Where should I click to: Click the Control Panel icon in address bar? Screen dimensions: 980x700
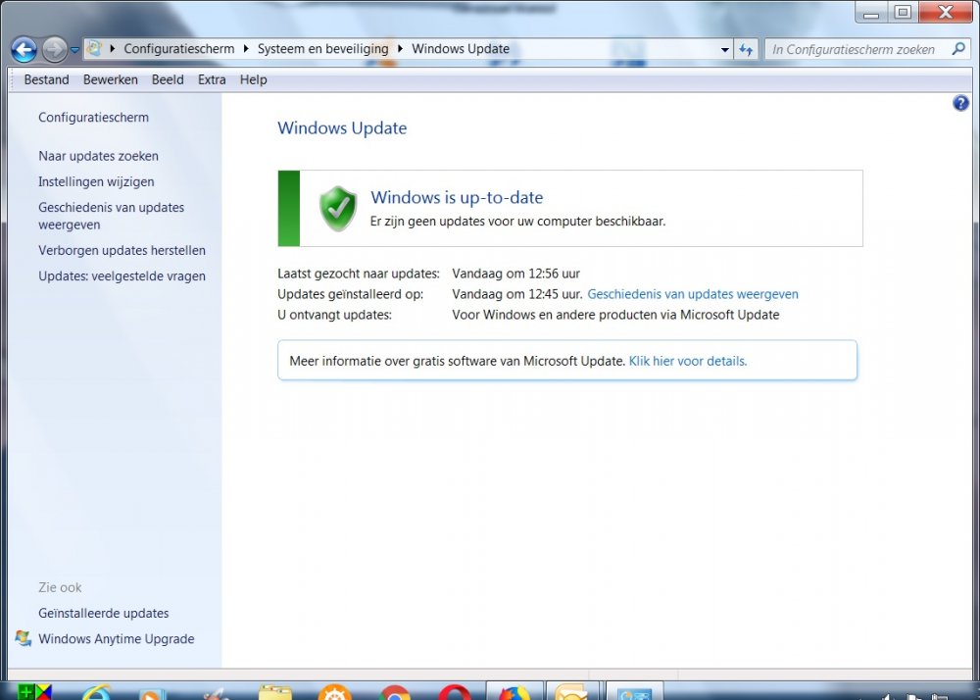(94, 48)
